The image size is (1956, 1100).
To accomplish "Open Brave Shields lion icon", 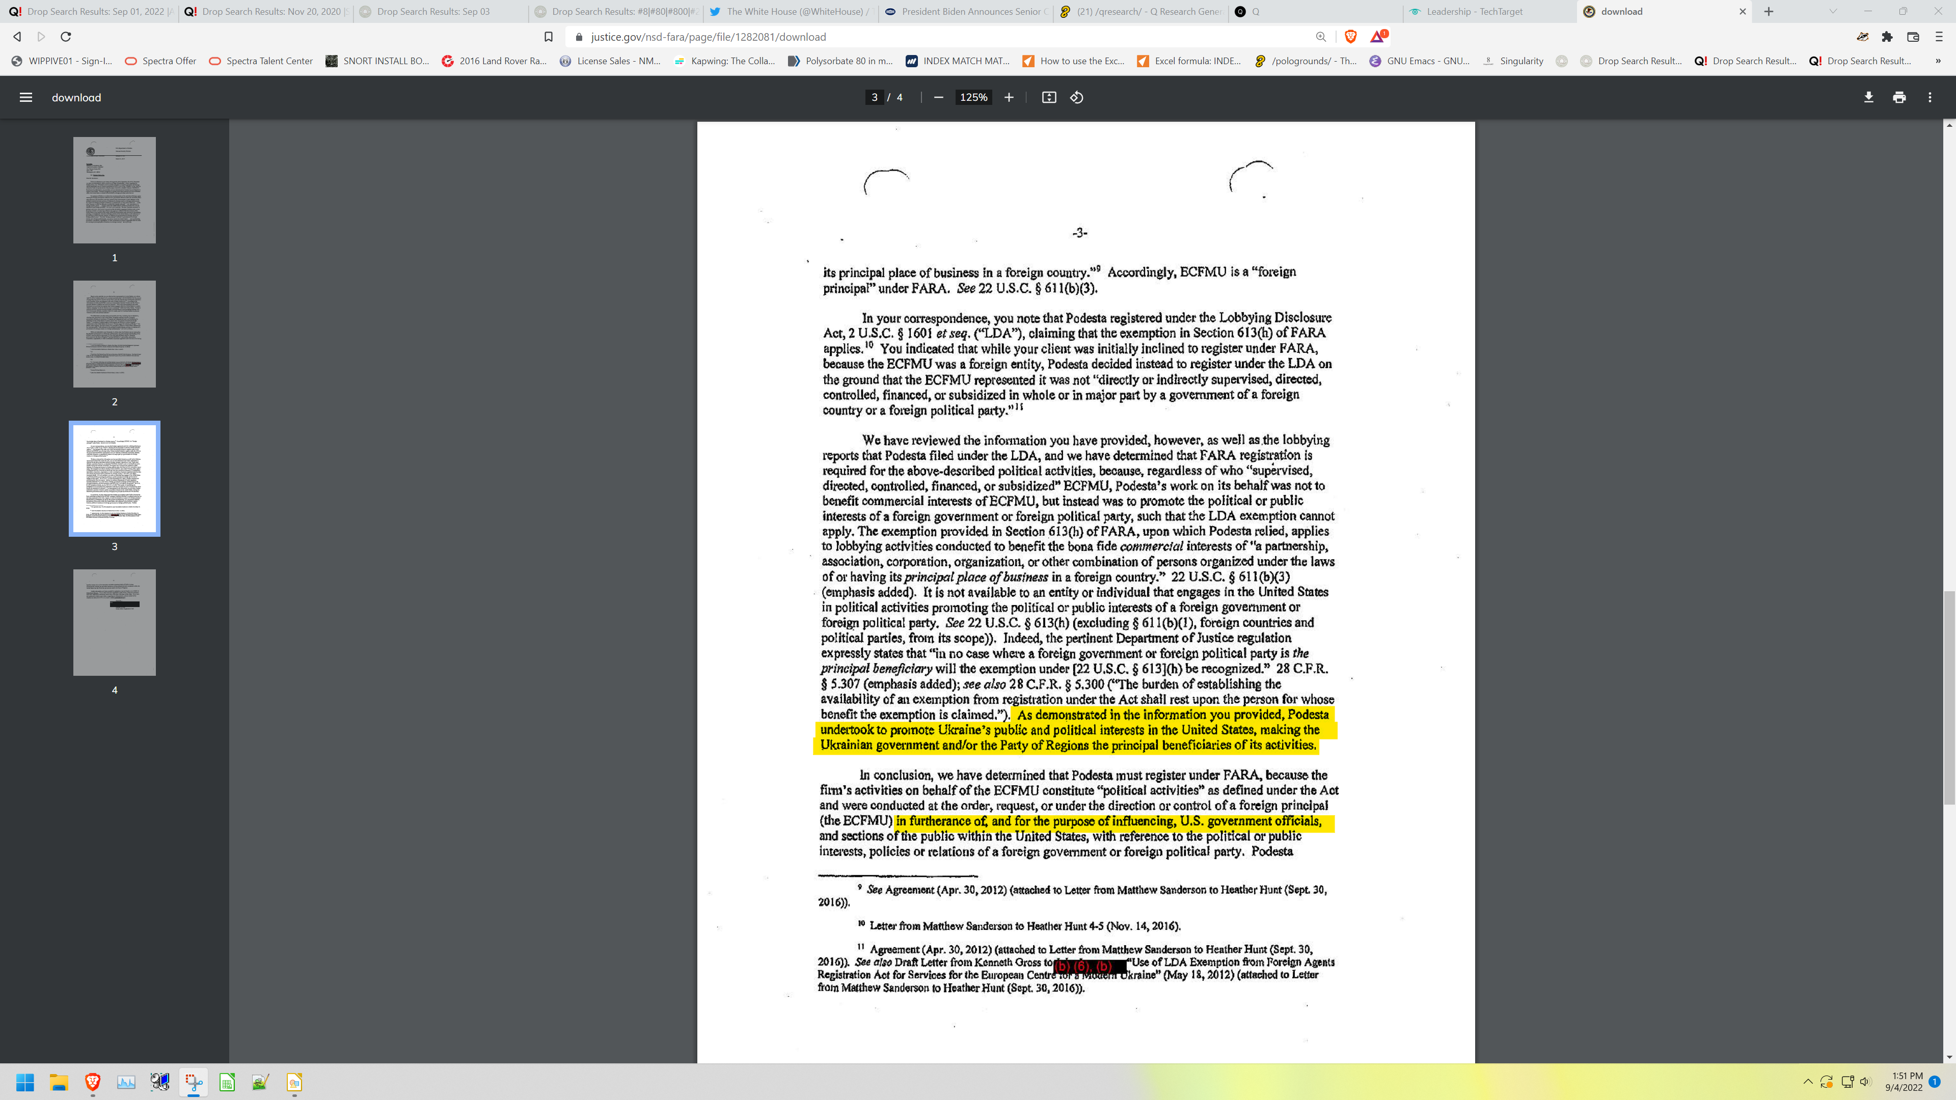I will pyautogui.click(x=1351, y=37).
